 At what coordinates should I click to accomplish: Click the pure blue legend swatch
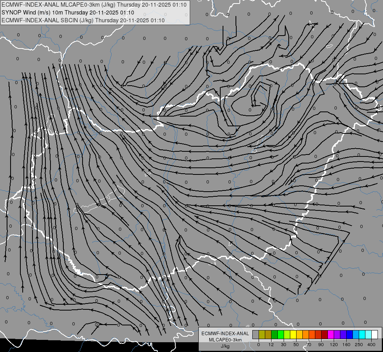(x=350, y=334)
